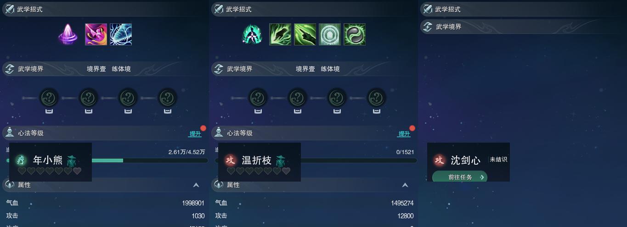Select the blue feather fan skill icon

121,34
